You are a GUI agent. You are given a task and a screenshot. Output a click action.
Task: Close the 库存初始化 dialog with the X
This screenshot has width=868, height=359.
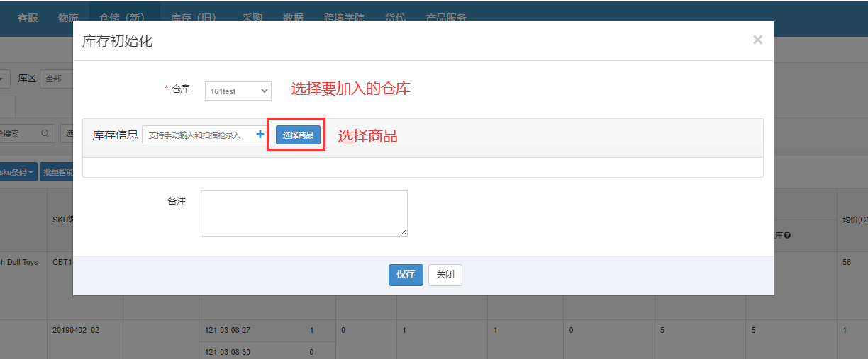tap(757, 40)
